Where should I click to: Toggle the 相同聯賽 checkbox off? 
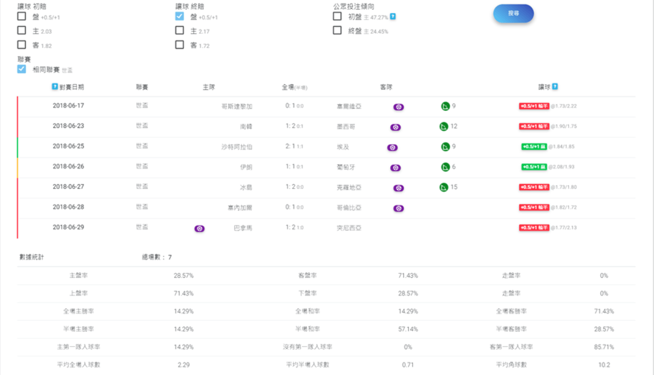(21, 69)
